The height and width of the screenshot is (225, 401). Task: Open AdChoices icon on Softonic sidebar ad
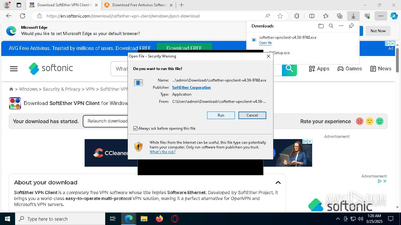pyautogui.click(x=379, y=181)
